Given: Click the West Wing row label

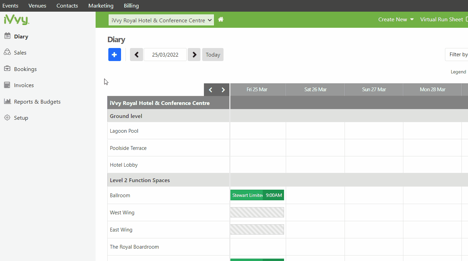Looking at the screenshot, I should [x=122, y=213].
